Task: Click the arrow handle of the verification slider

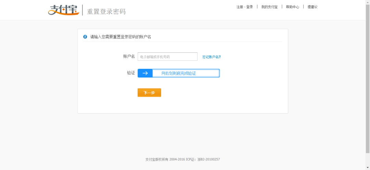Action: pos(145,73)
